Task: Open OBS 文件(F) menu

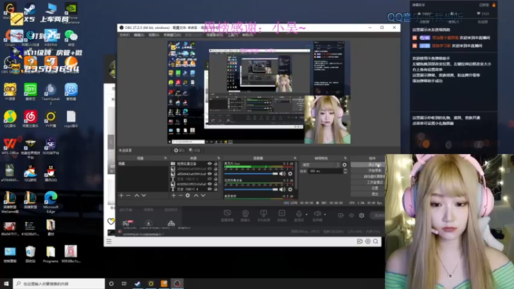Action: coord(125,35)
